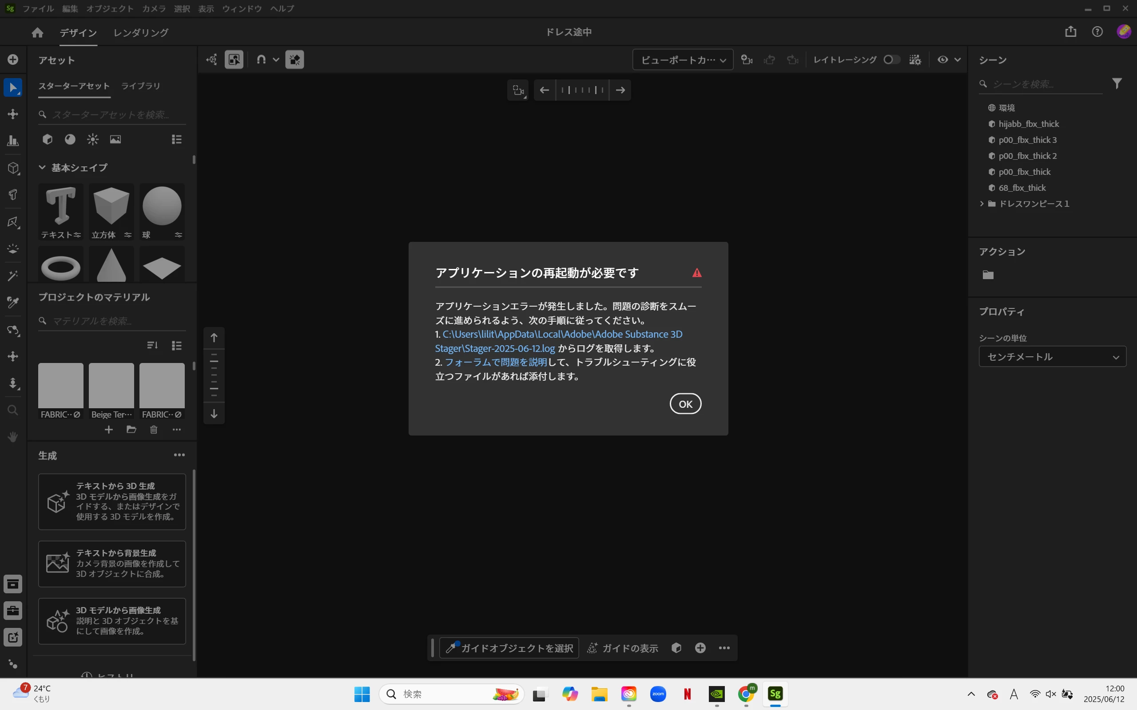
Task: Click the scene filter funnel icon
Action: tap(1117, 83)
